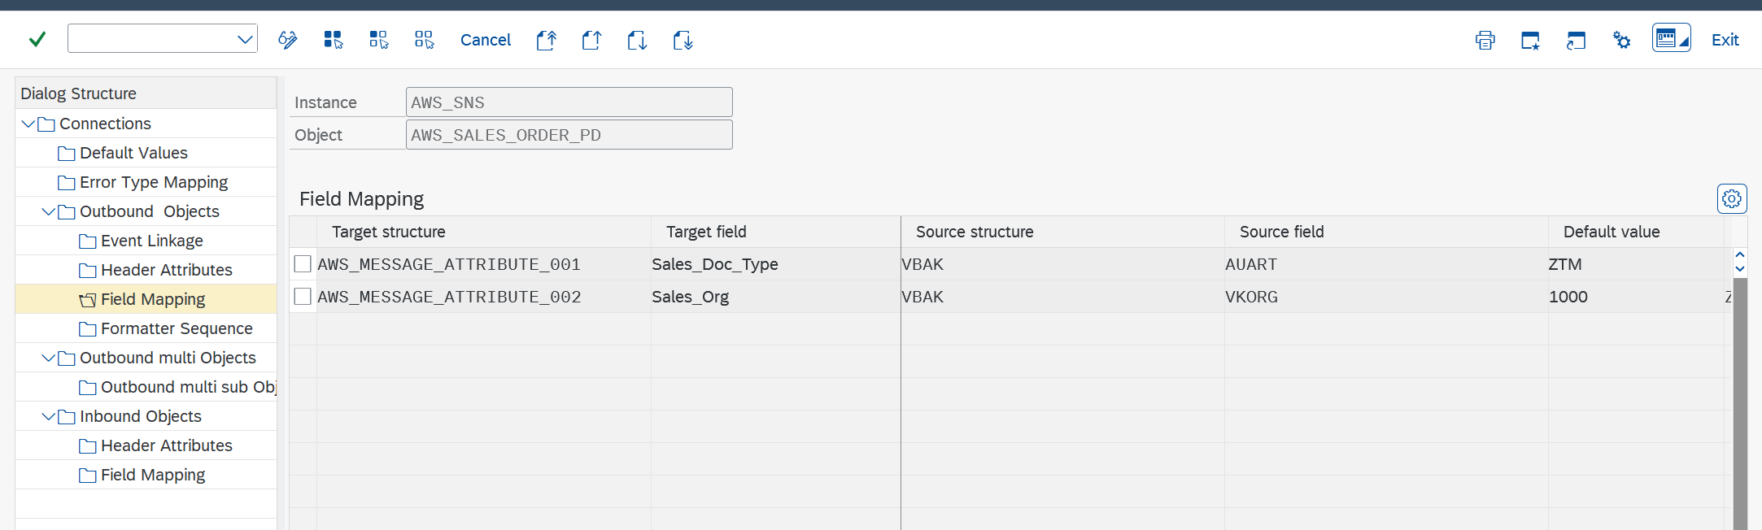Image resolution: width=1762 pixels, height=530 pixels.
Task: Go to last page icon
Action: coord(683,40)
